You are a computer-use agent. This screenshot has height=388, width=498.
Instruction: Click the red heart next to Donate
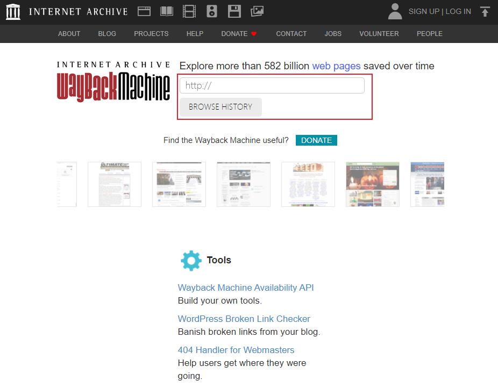pos(253,34)
